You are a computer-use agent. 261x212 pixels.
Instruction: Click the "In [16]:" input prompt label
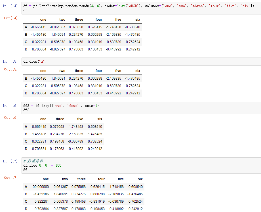tap(11, 106)
